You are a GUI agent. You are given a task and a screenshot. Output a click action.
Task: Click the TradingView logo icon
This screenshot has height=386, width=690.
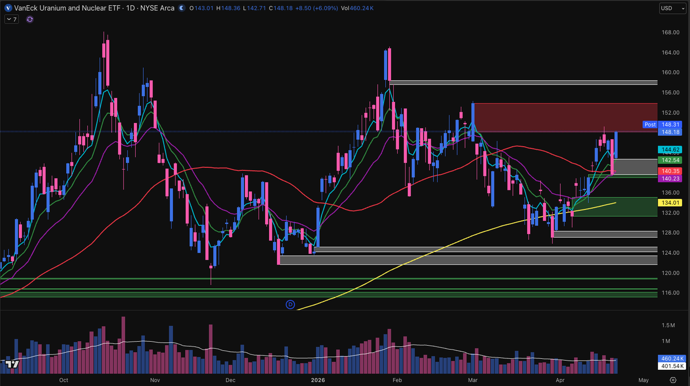[x=12, y=365]
